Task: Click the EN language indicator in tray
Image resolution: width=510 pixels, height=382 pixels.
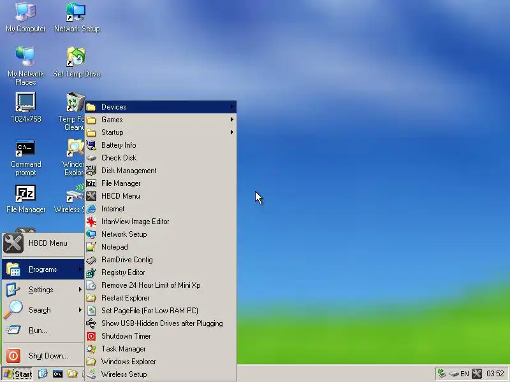Action: [x=465, y=374]
